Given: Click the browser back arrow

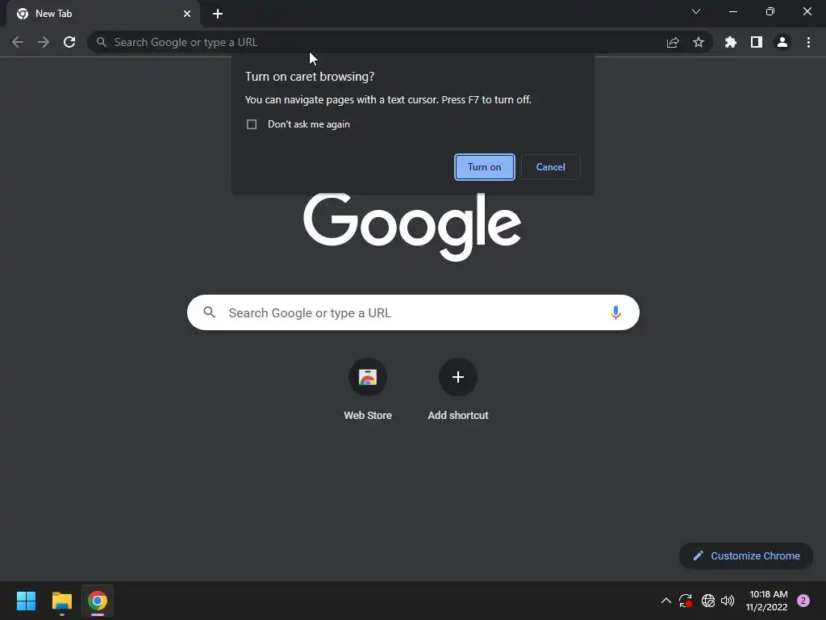Looking at the screenshot, I should click(18, 42).
